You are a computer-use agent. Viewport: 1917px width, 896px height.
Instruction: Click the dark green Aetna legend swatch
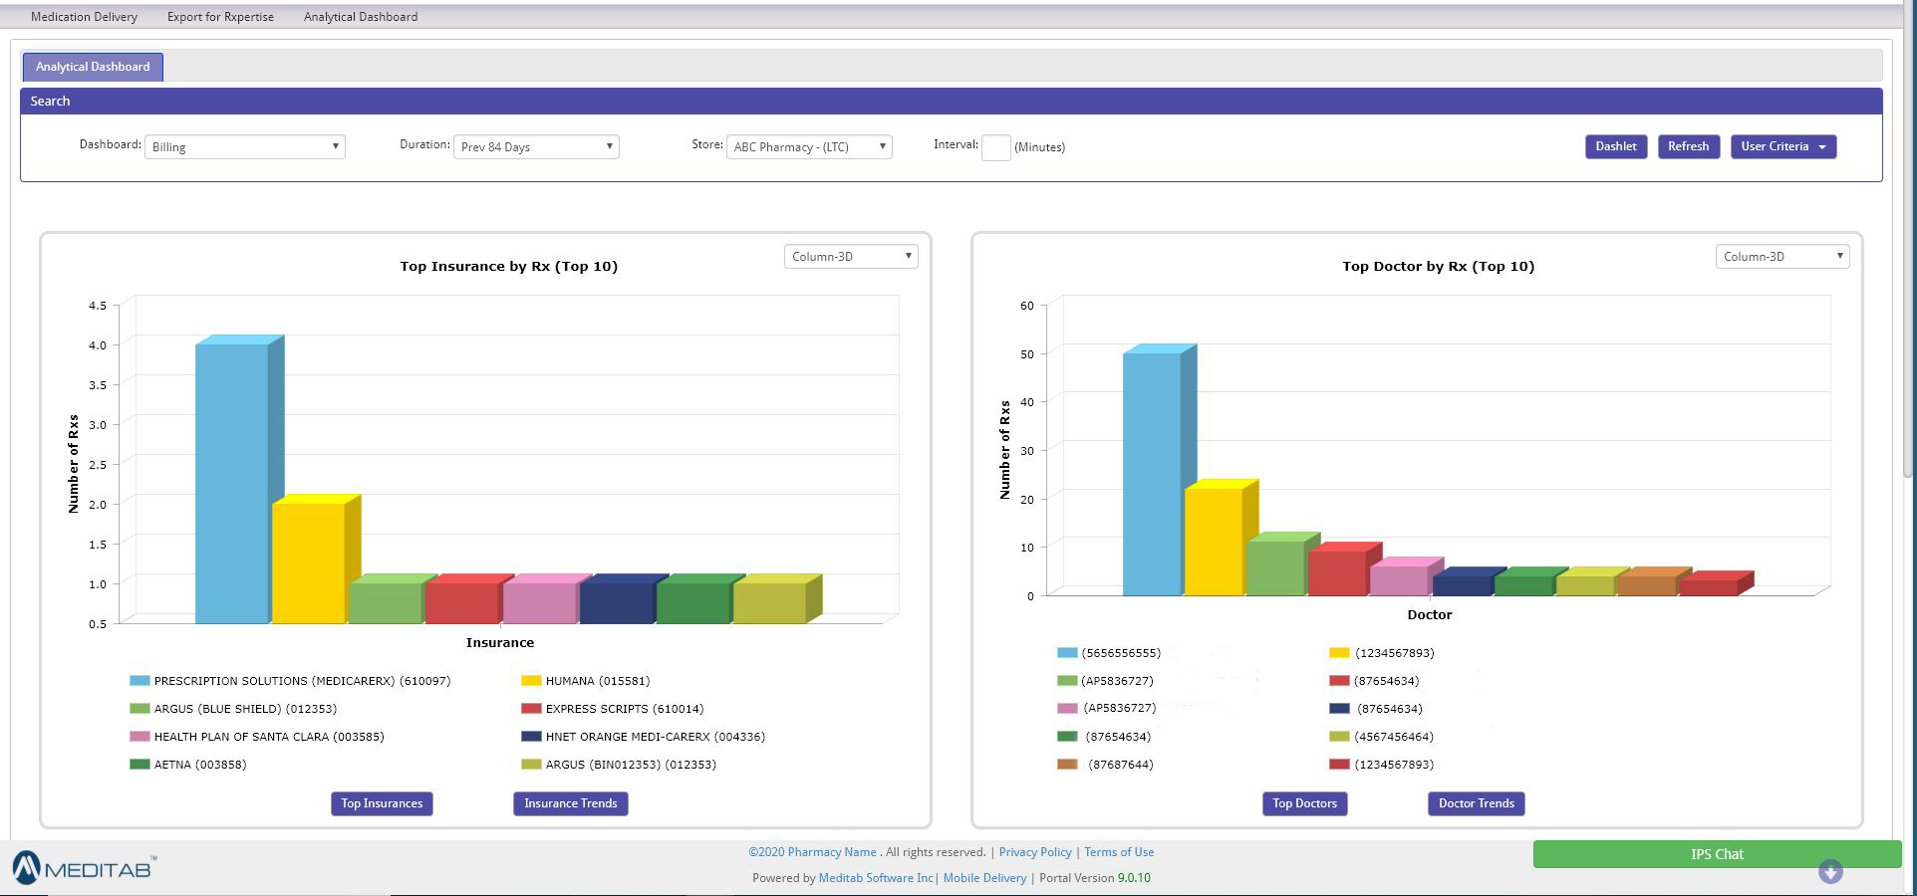click(139, 765)
